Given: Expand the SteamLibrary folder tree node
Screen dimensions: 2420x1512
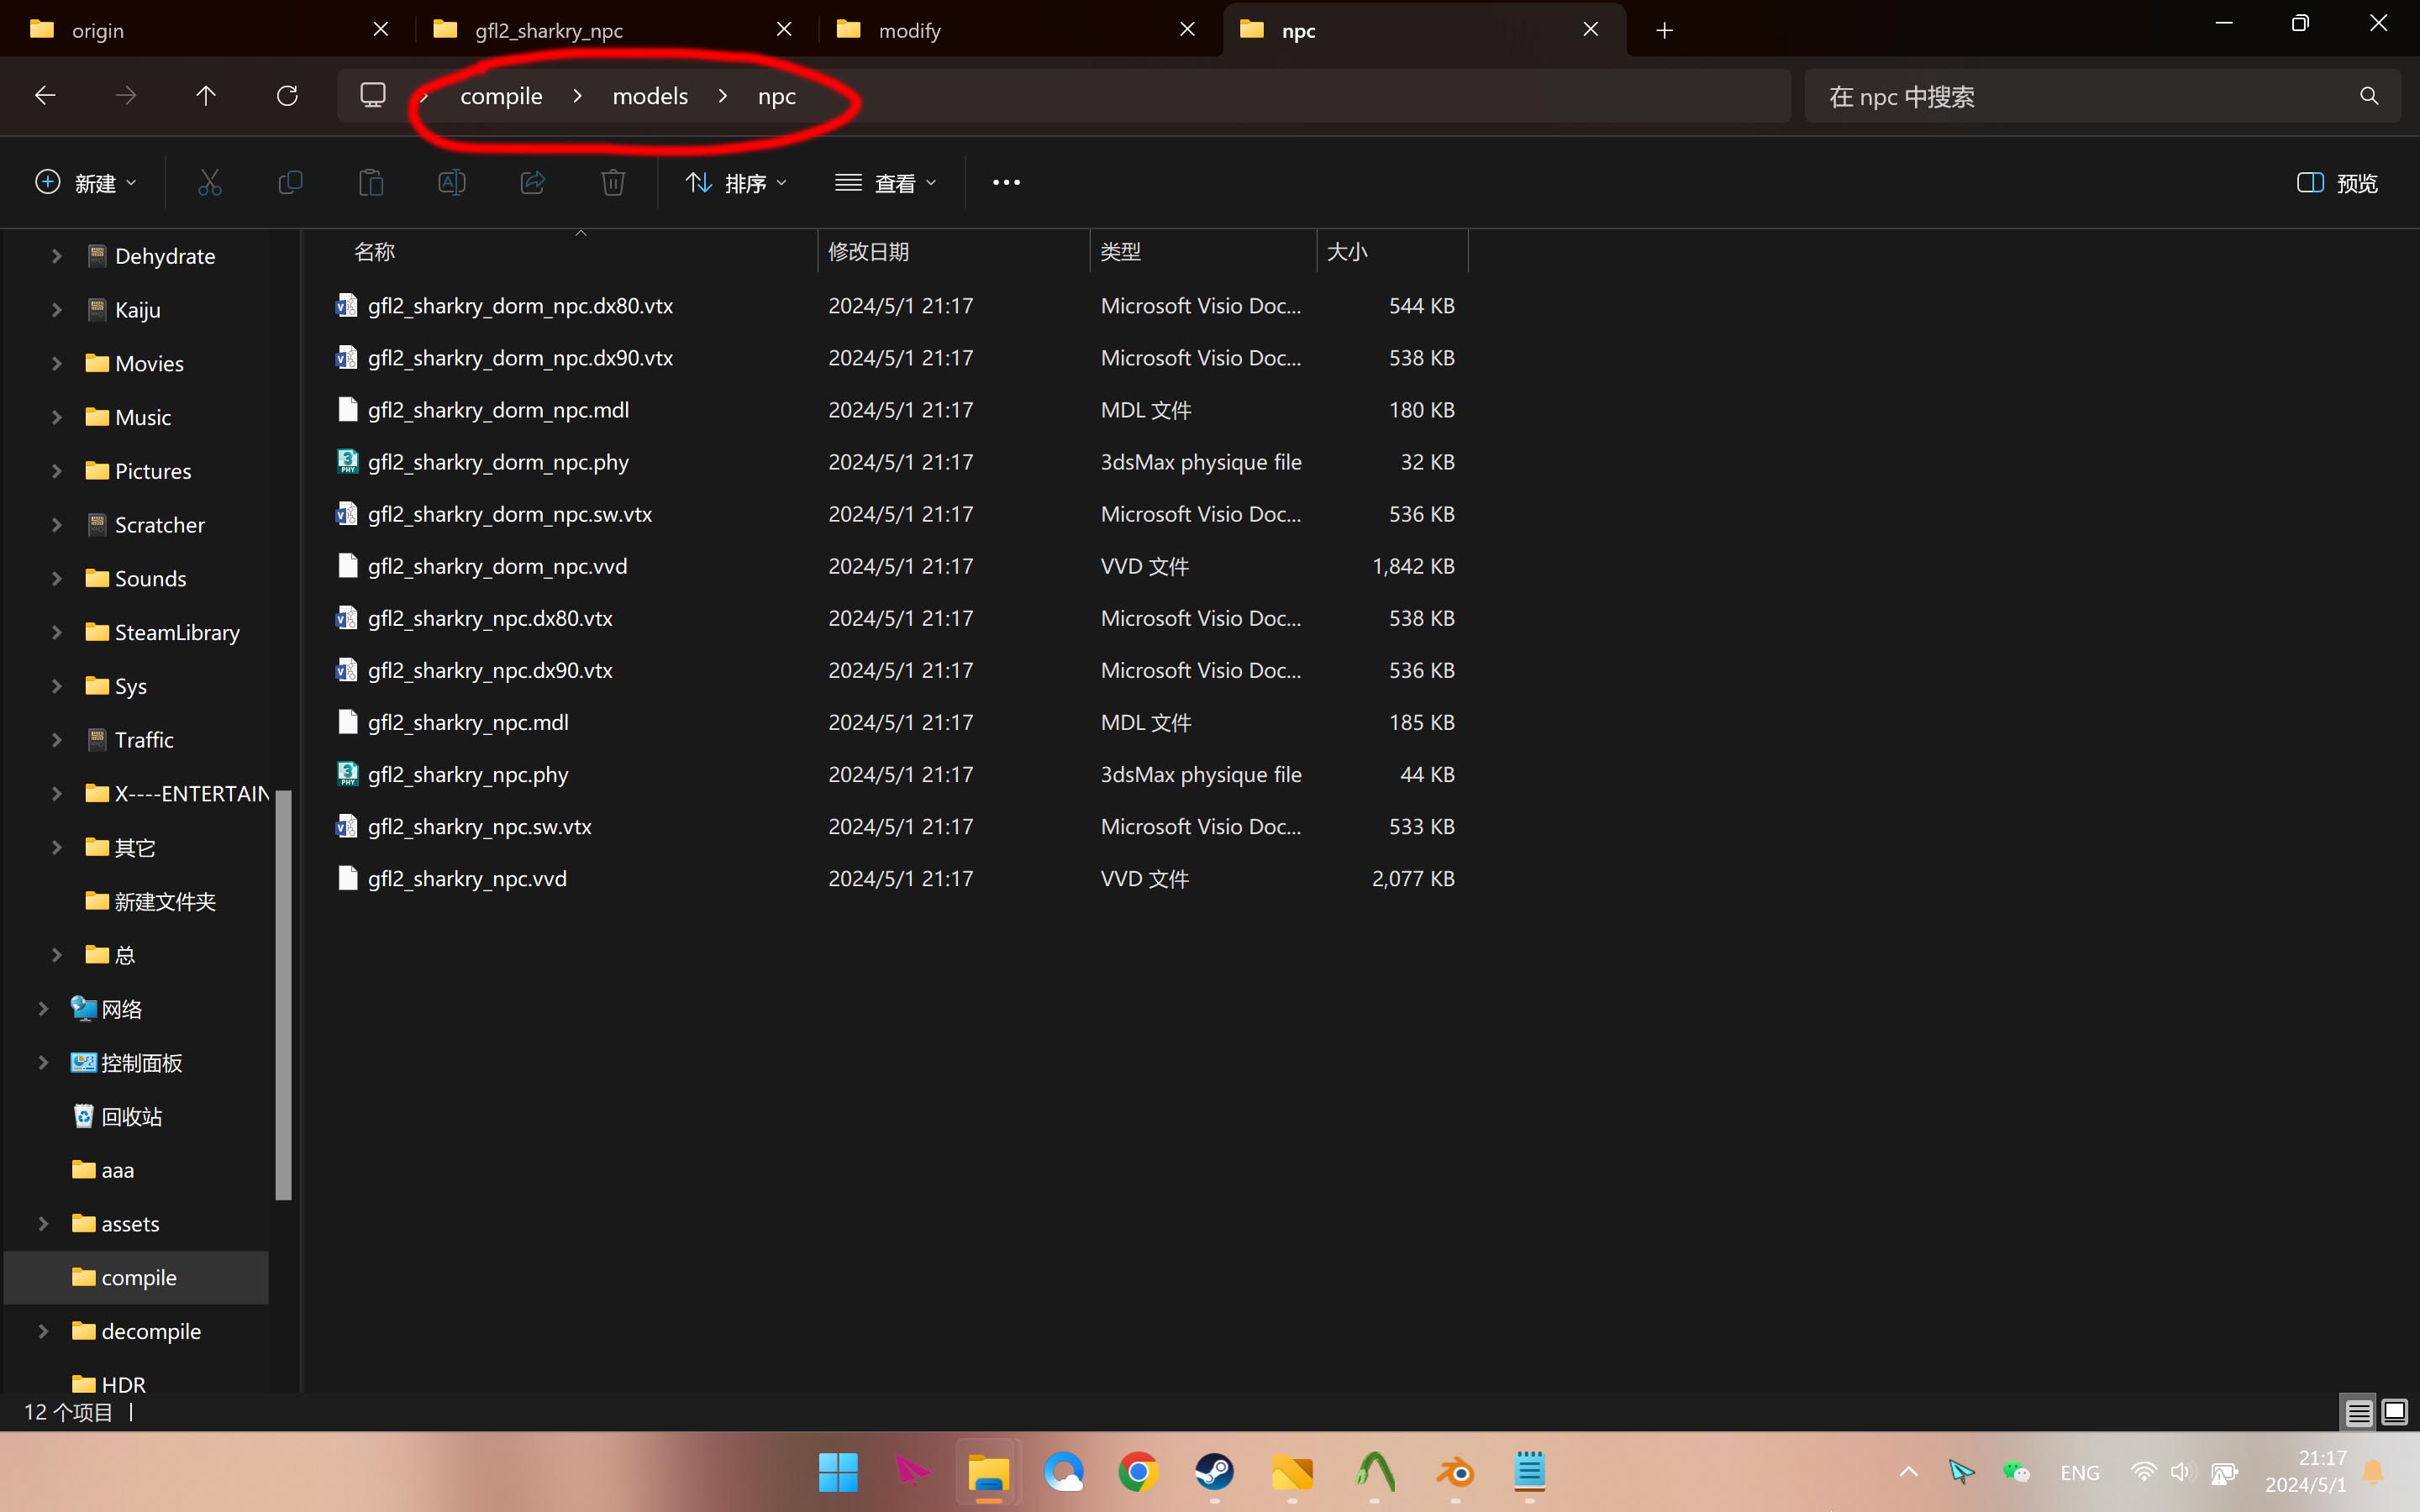Looking at the screenshot, I should point(57,632).
